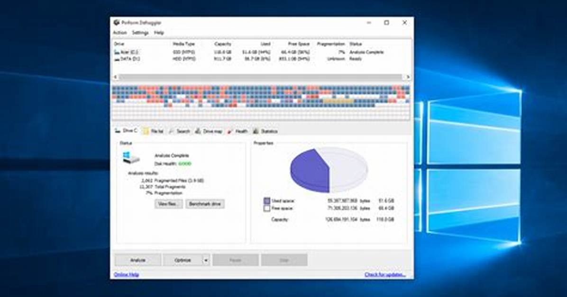Maximize the Defraggler window
Screen dimensions: 567x297
[386, 22]
